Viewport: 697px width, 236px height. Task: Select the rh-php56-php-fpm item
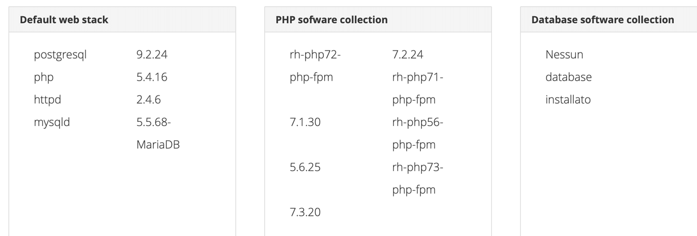click(417, 134)
